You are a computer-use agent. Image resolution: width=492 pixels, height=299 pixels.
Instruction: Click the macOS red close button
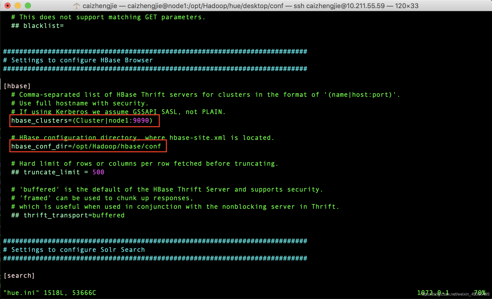[x=7, y=5]
